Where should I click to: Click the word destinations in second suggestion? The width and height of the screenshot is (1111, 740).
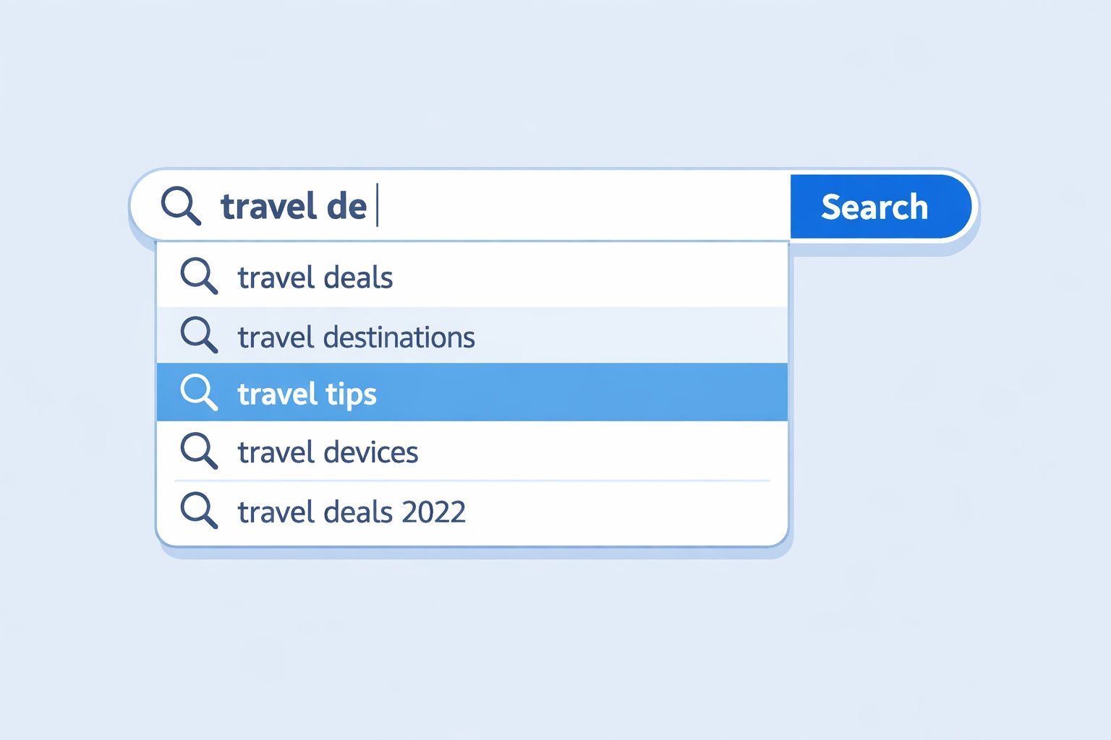click(x=399, y=337)
